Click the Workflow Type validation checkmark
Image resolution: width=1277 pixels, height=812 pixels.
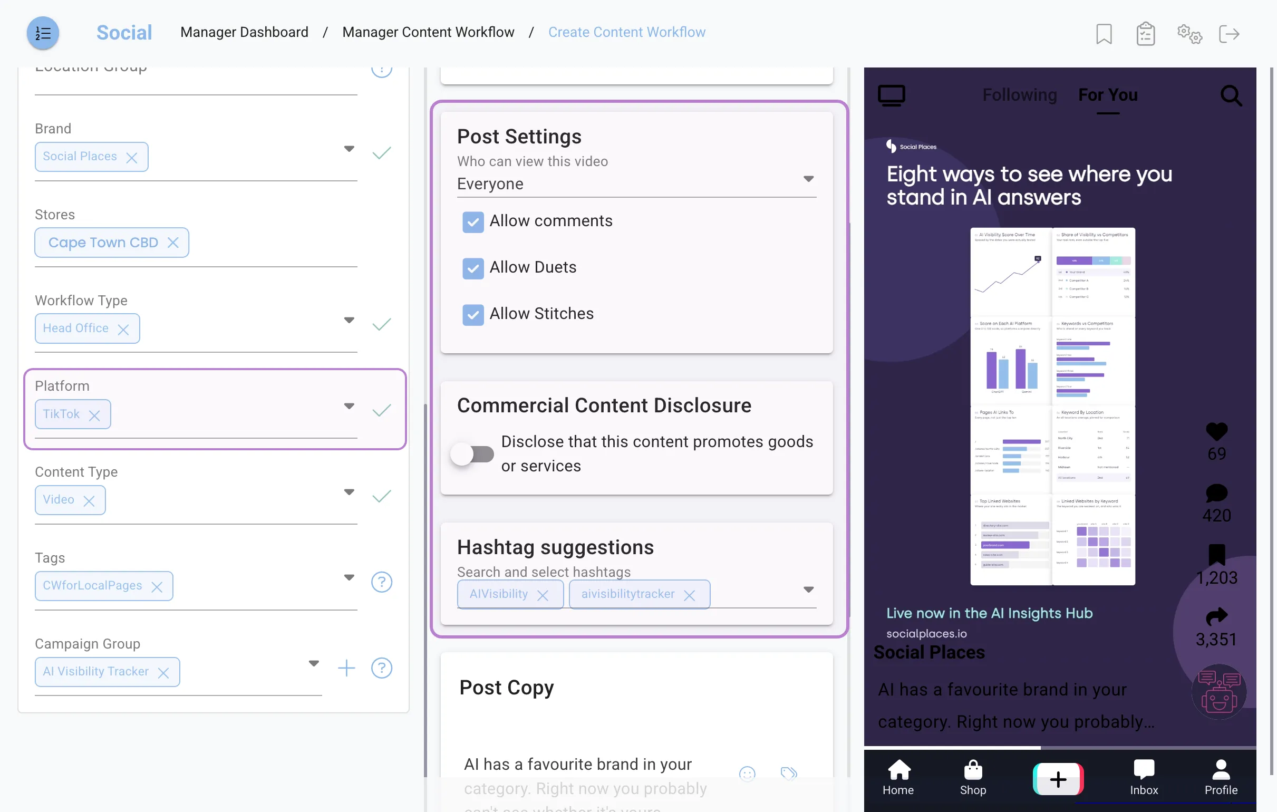coord(381,325)
